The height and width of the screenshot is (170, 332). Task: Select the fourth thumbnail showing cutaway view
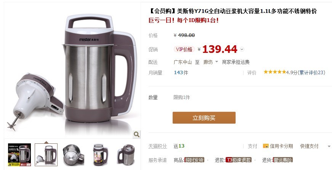pyautogui.click(x=100, y=154)
